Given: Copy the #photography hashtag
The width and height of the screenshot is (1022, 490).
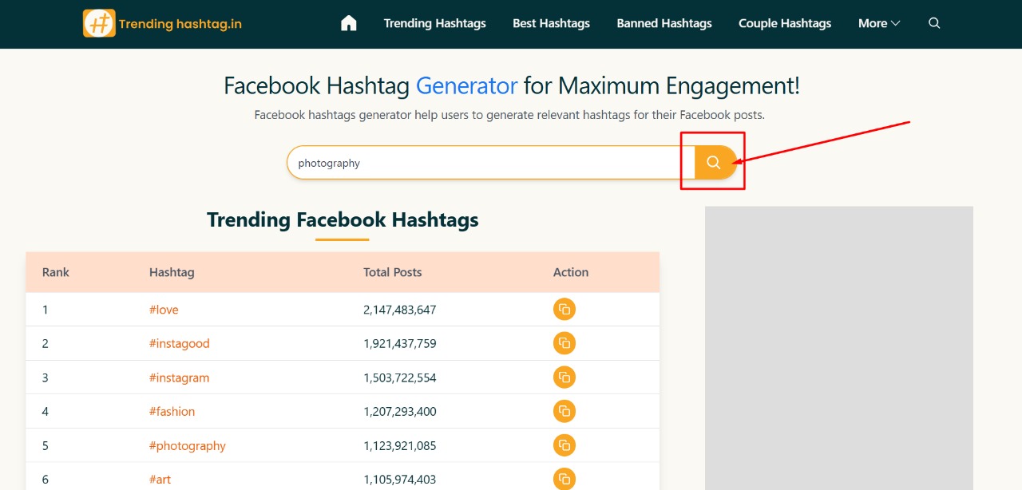Looking at the screenshot, I should (x=564, y=445).
